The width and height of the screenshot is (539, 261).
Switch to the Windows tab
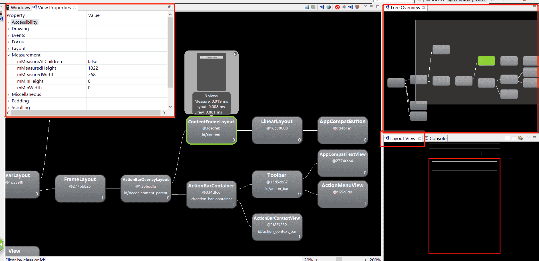pos(18,7)
